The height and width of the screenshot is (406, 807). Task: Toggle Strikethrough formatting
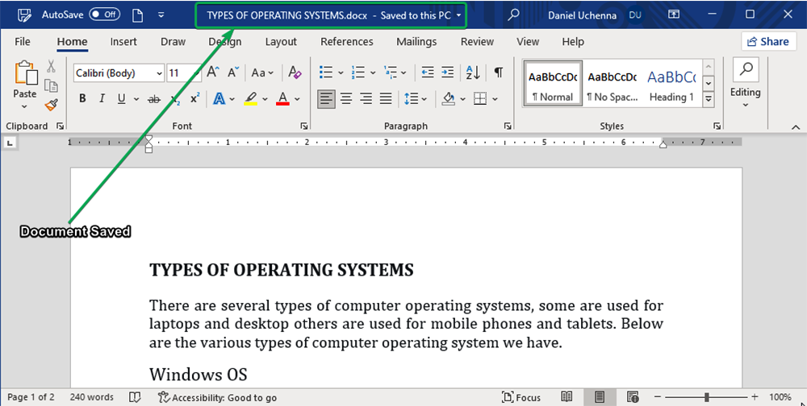154,99
